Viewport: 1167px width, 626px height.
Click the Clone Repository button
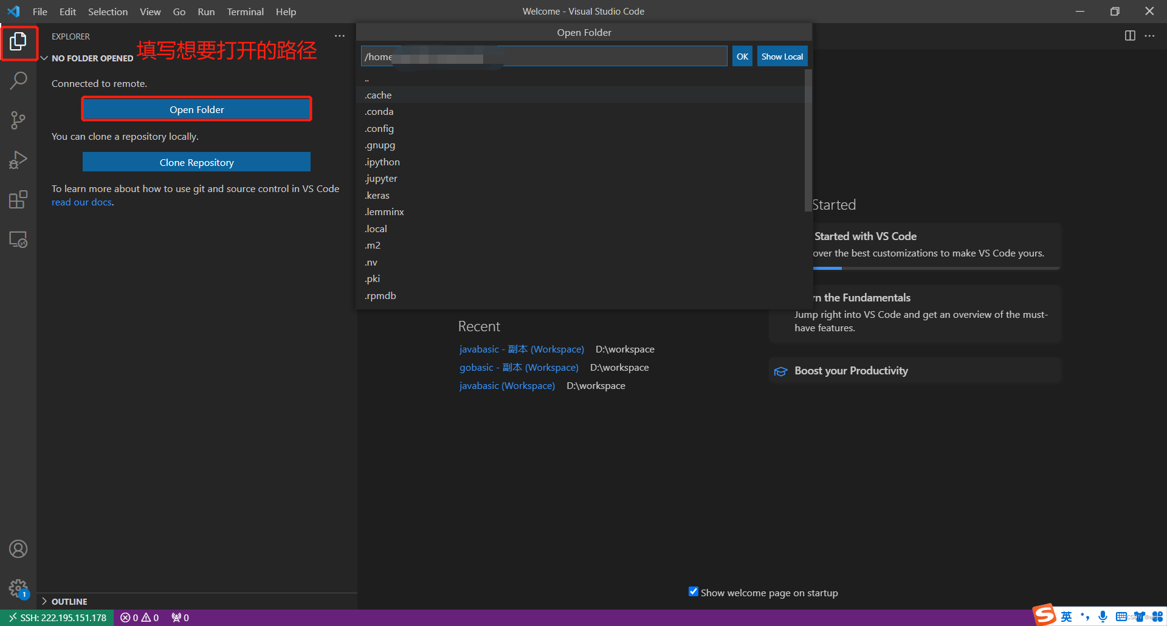196,162
